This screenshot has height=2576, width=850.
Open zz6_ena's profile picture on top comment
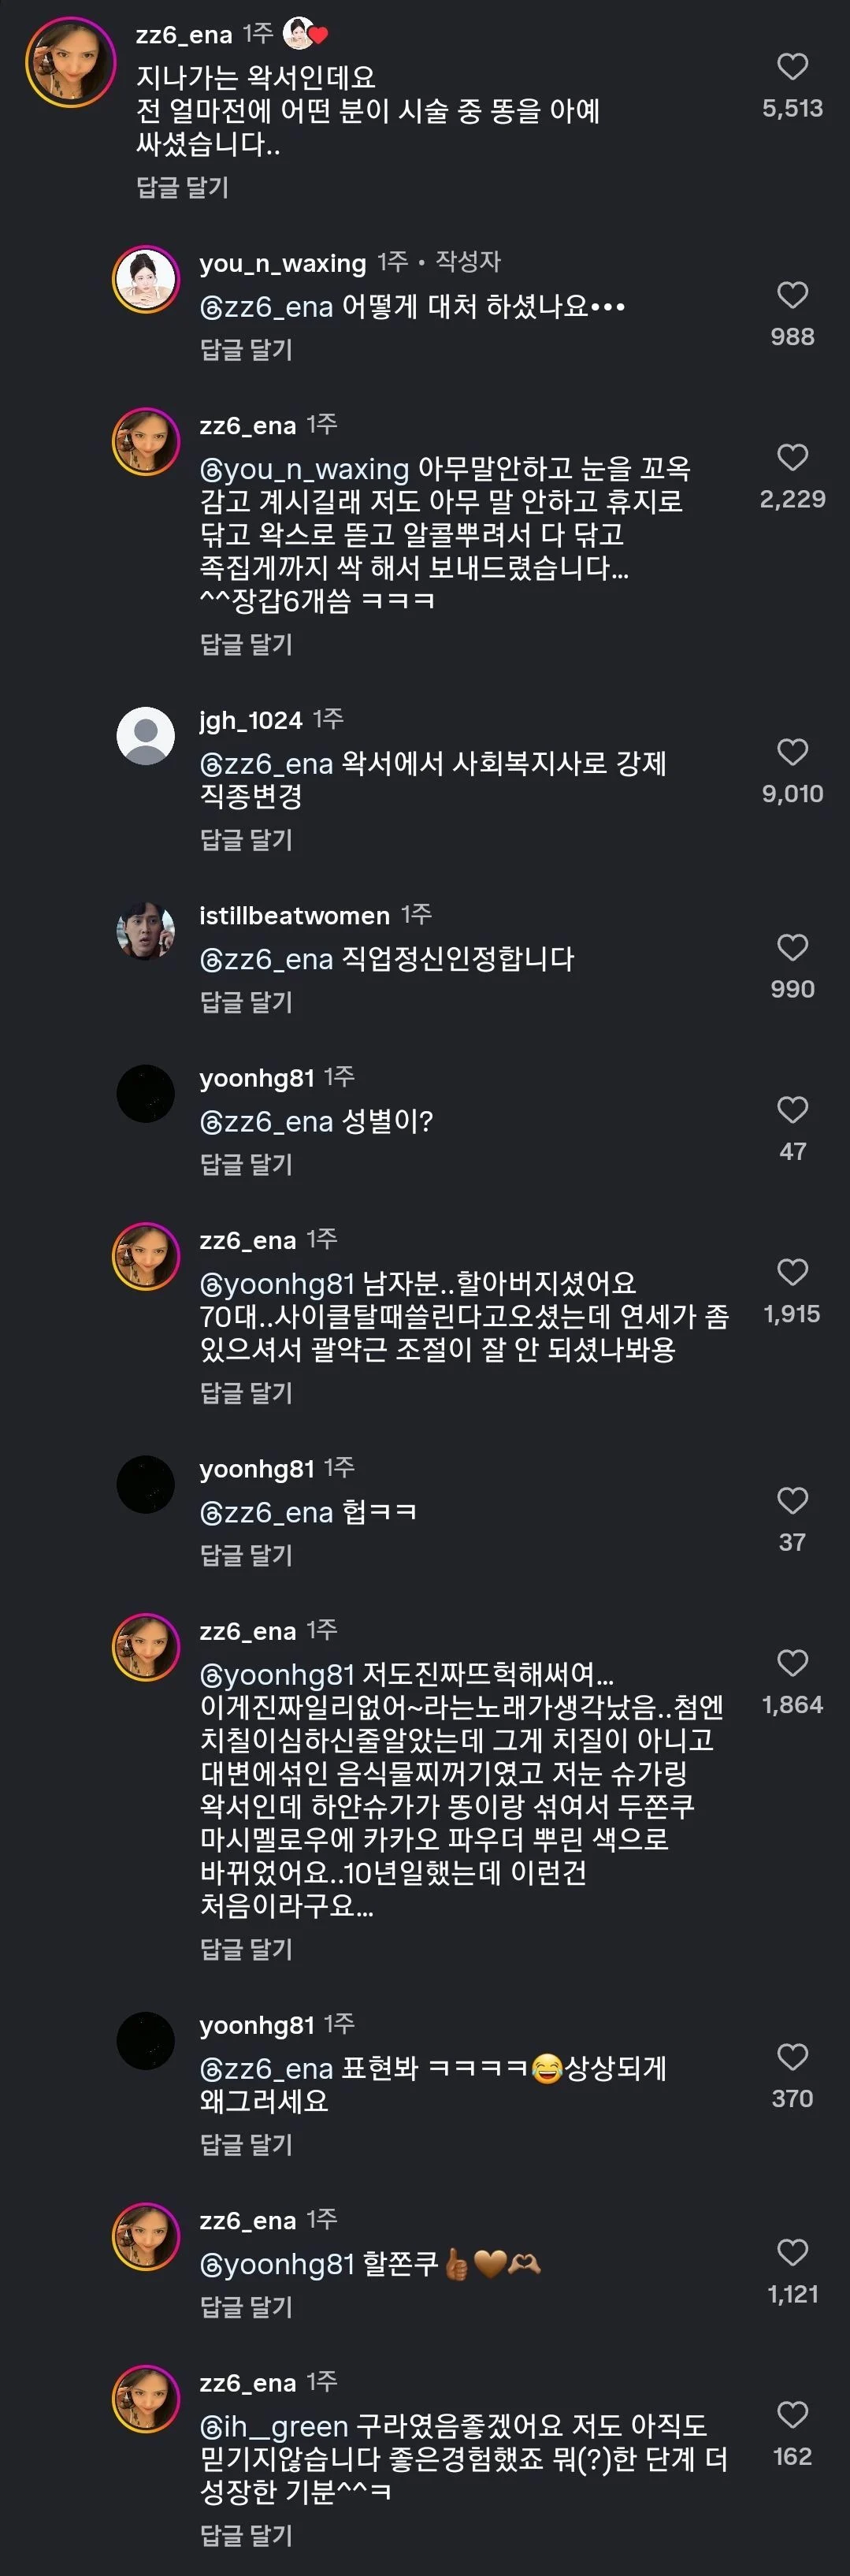(x=70, y=62)
